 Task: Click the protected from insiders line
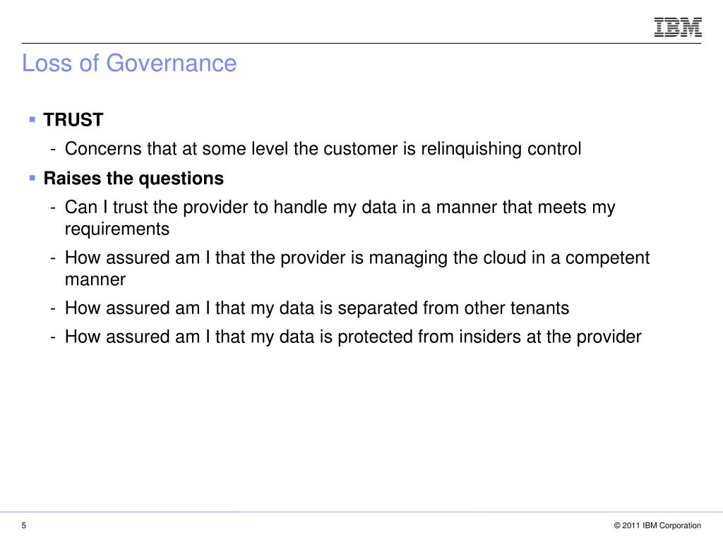point(353,337)
